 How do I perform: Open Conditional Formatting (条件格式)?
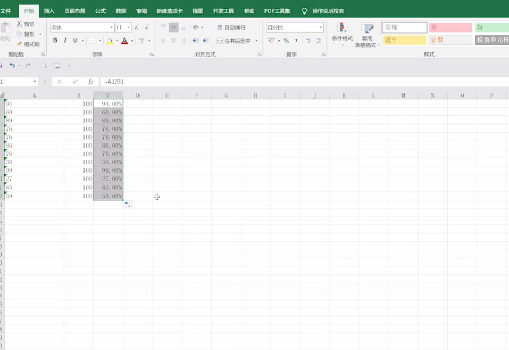(342, 34)
